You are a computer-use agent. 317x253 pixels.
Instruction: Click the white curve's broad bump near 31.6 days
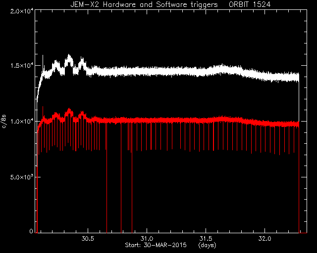click(222, 69)
